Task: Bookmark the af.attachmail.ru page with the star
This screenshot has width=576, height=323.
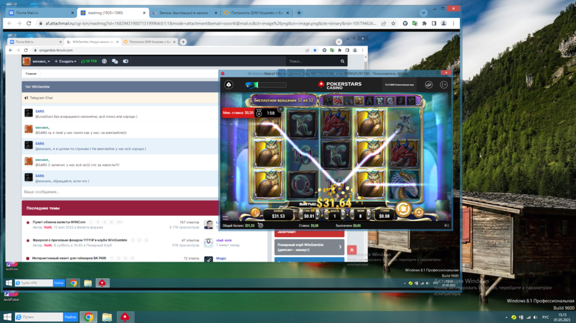Action: [393, 24]
